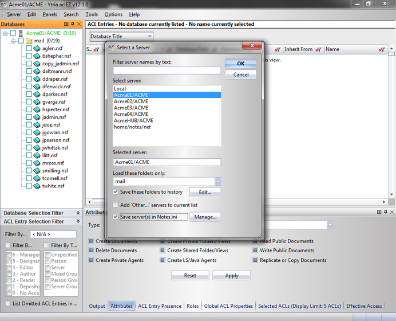
Task: Check the aglen.nsf checkbox
Action: click(x=29, y=48)
